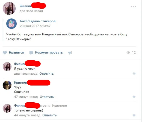Open the Бот|Раздача стикеров community link
The width and height of the screenshot is (142, 122).
pos(38,21)
